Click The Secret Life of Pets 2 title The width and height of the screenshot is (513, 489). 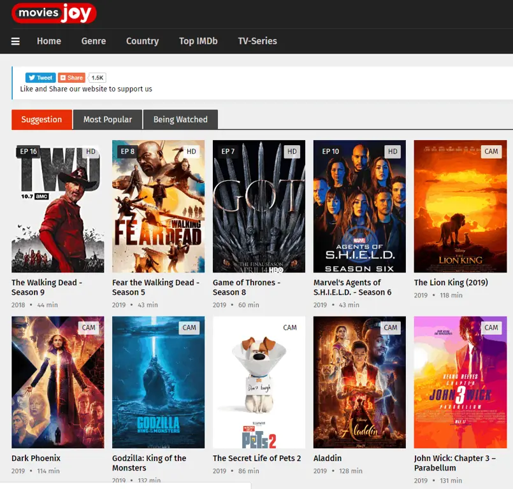257,458
